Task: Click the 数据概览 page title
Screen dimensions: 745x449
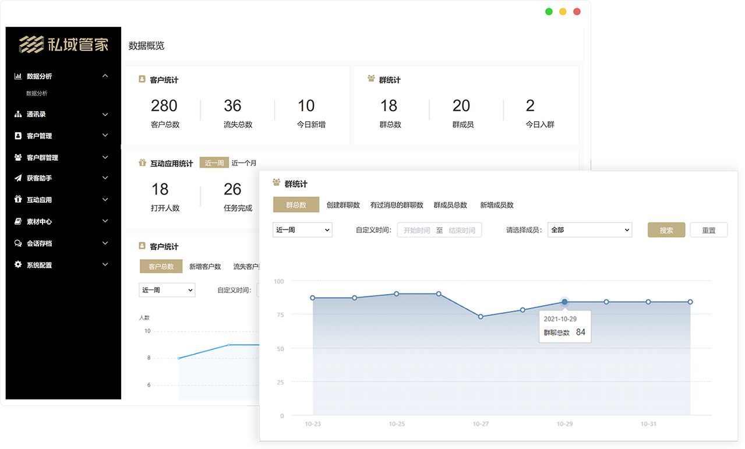Action: [146, 45]
